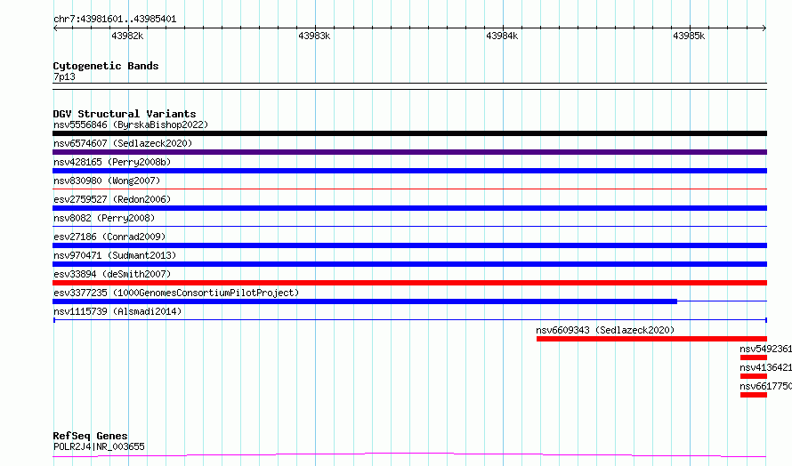The height and width of the screenshot is (466, 792).
Task: Click the blue bar under nsv970471
Action: coord(409,264)
